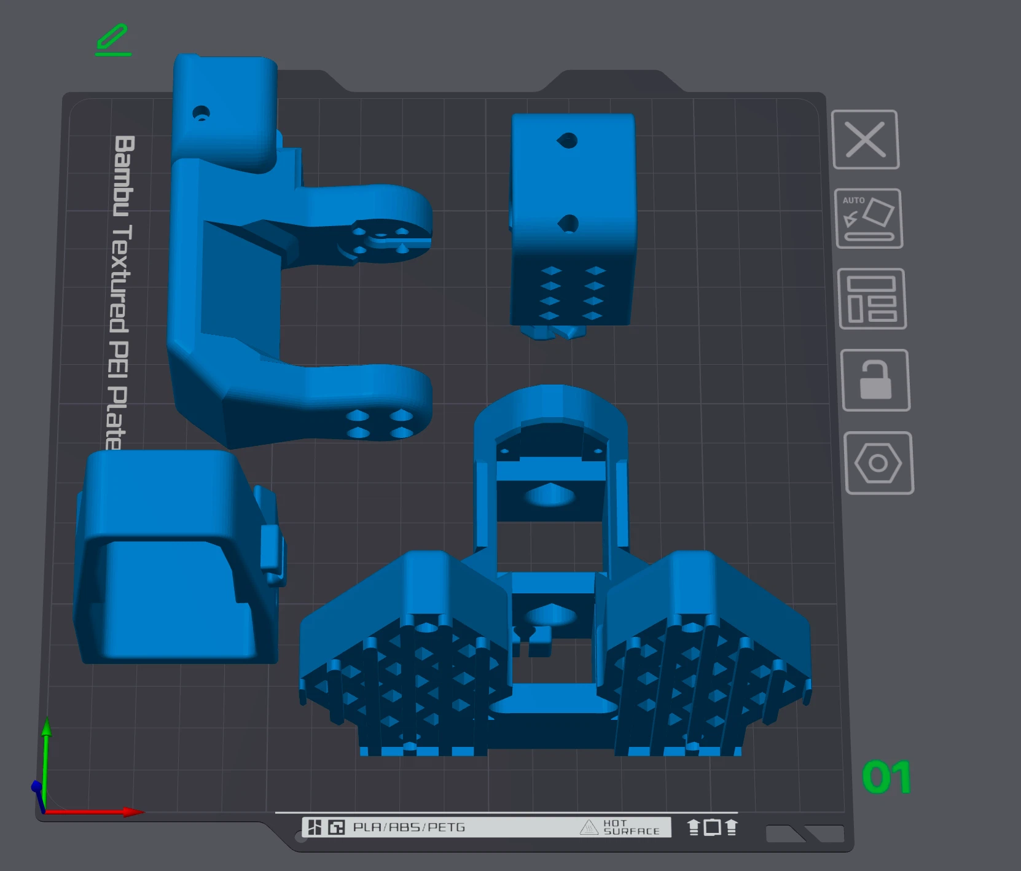Click the green pencil edit plate name icon
The width and height of the screenshot is (1021, 871).
(x=113, y=39)
